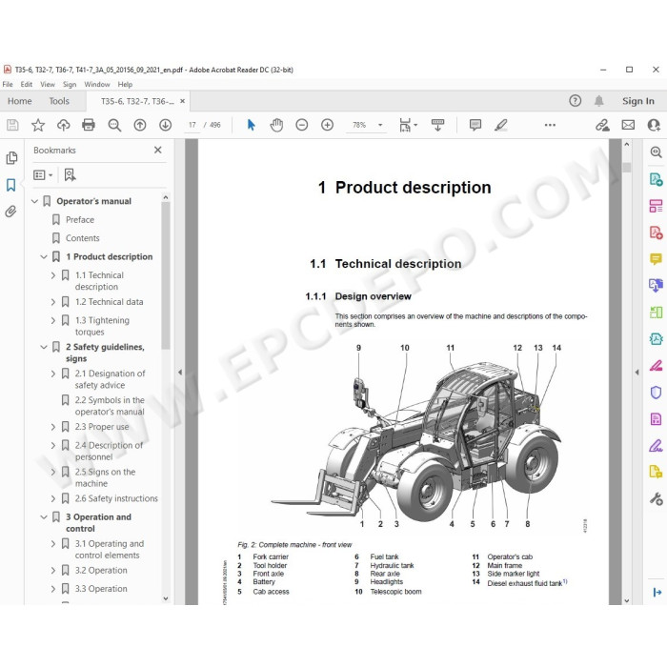Open the Export PDF tool in right pane
The width and height of the screenshot is (667, 667).
coord(656,179)
